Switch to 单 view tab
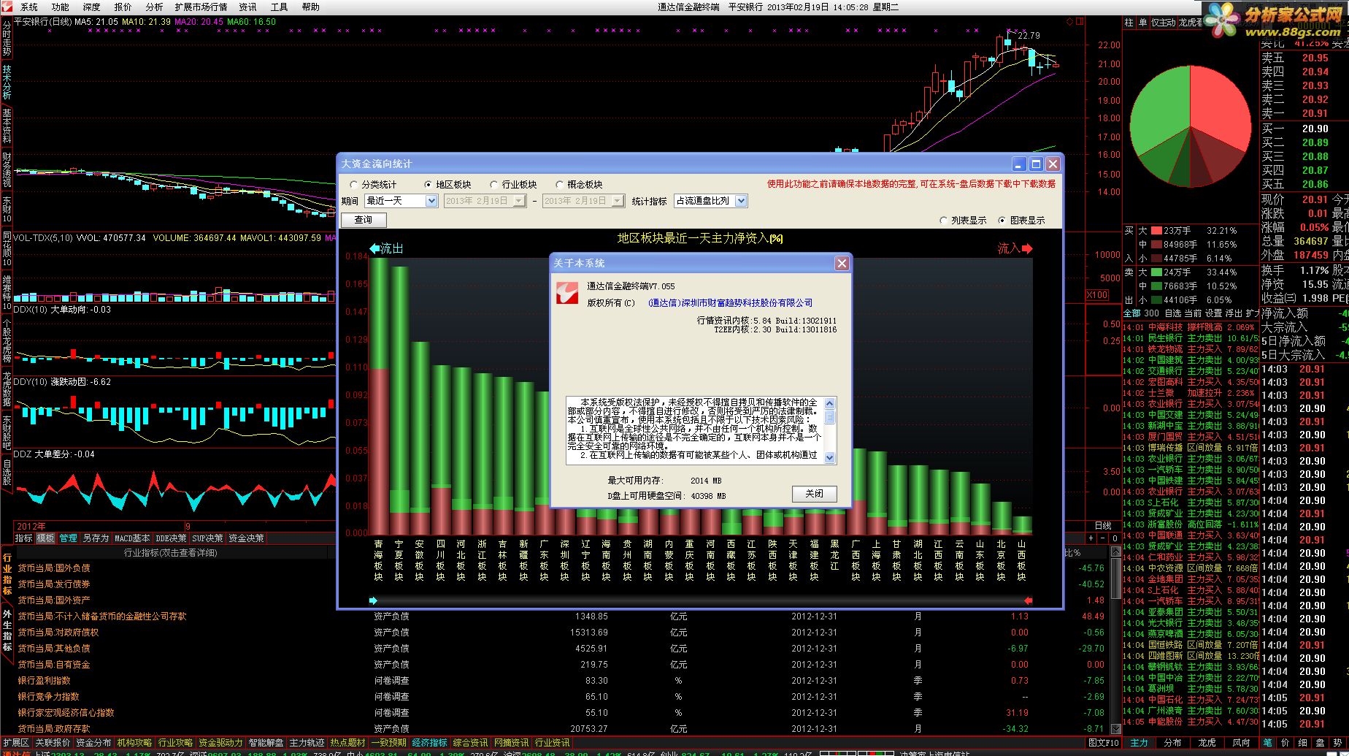 tap(1142, 23)
